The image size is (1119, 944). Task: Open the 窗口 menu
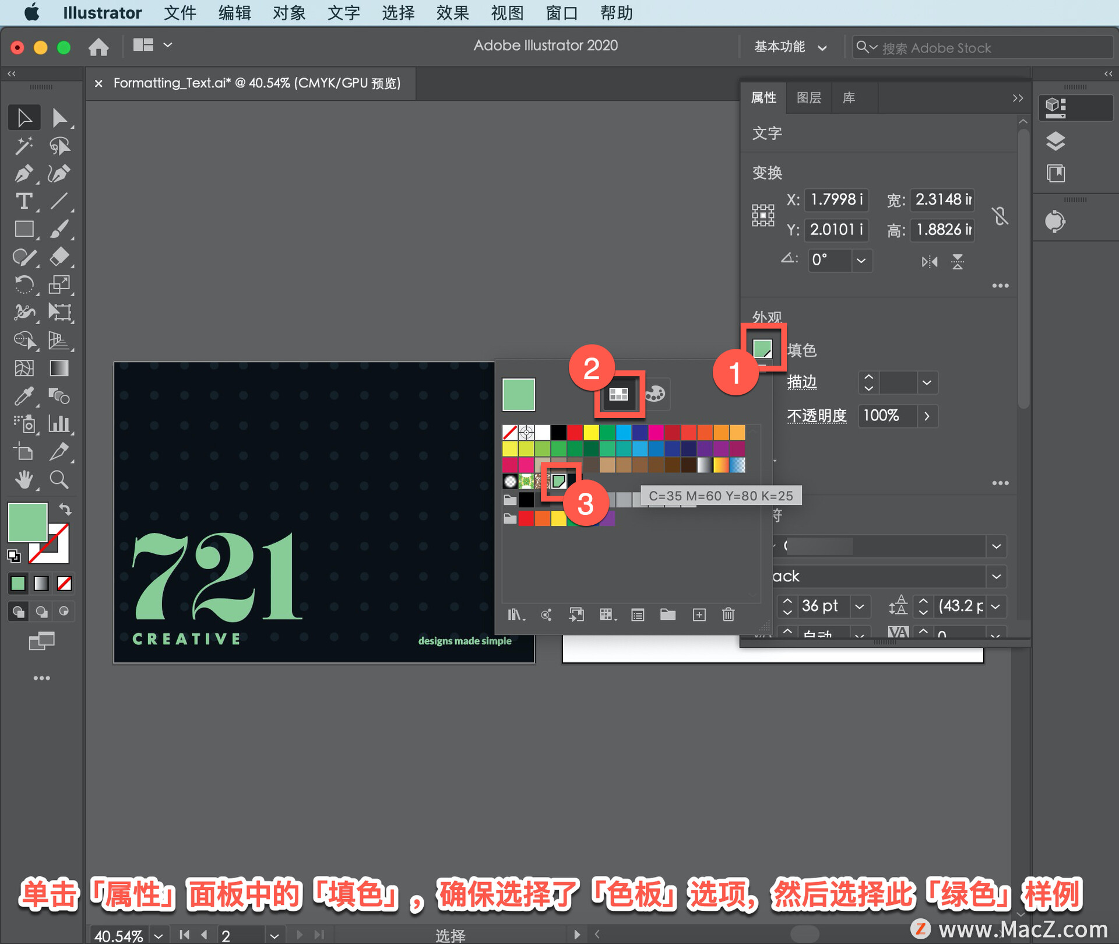click(x=562, y=13)
